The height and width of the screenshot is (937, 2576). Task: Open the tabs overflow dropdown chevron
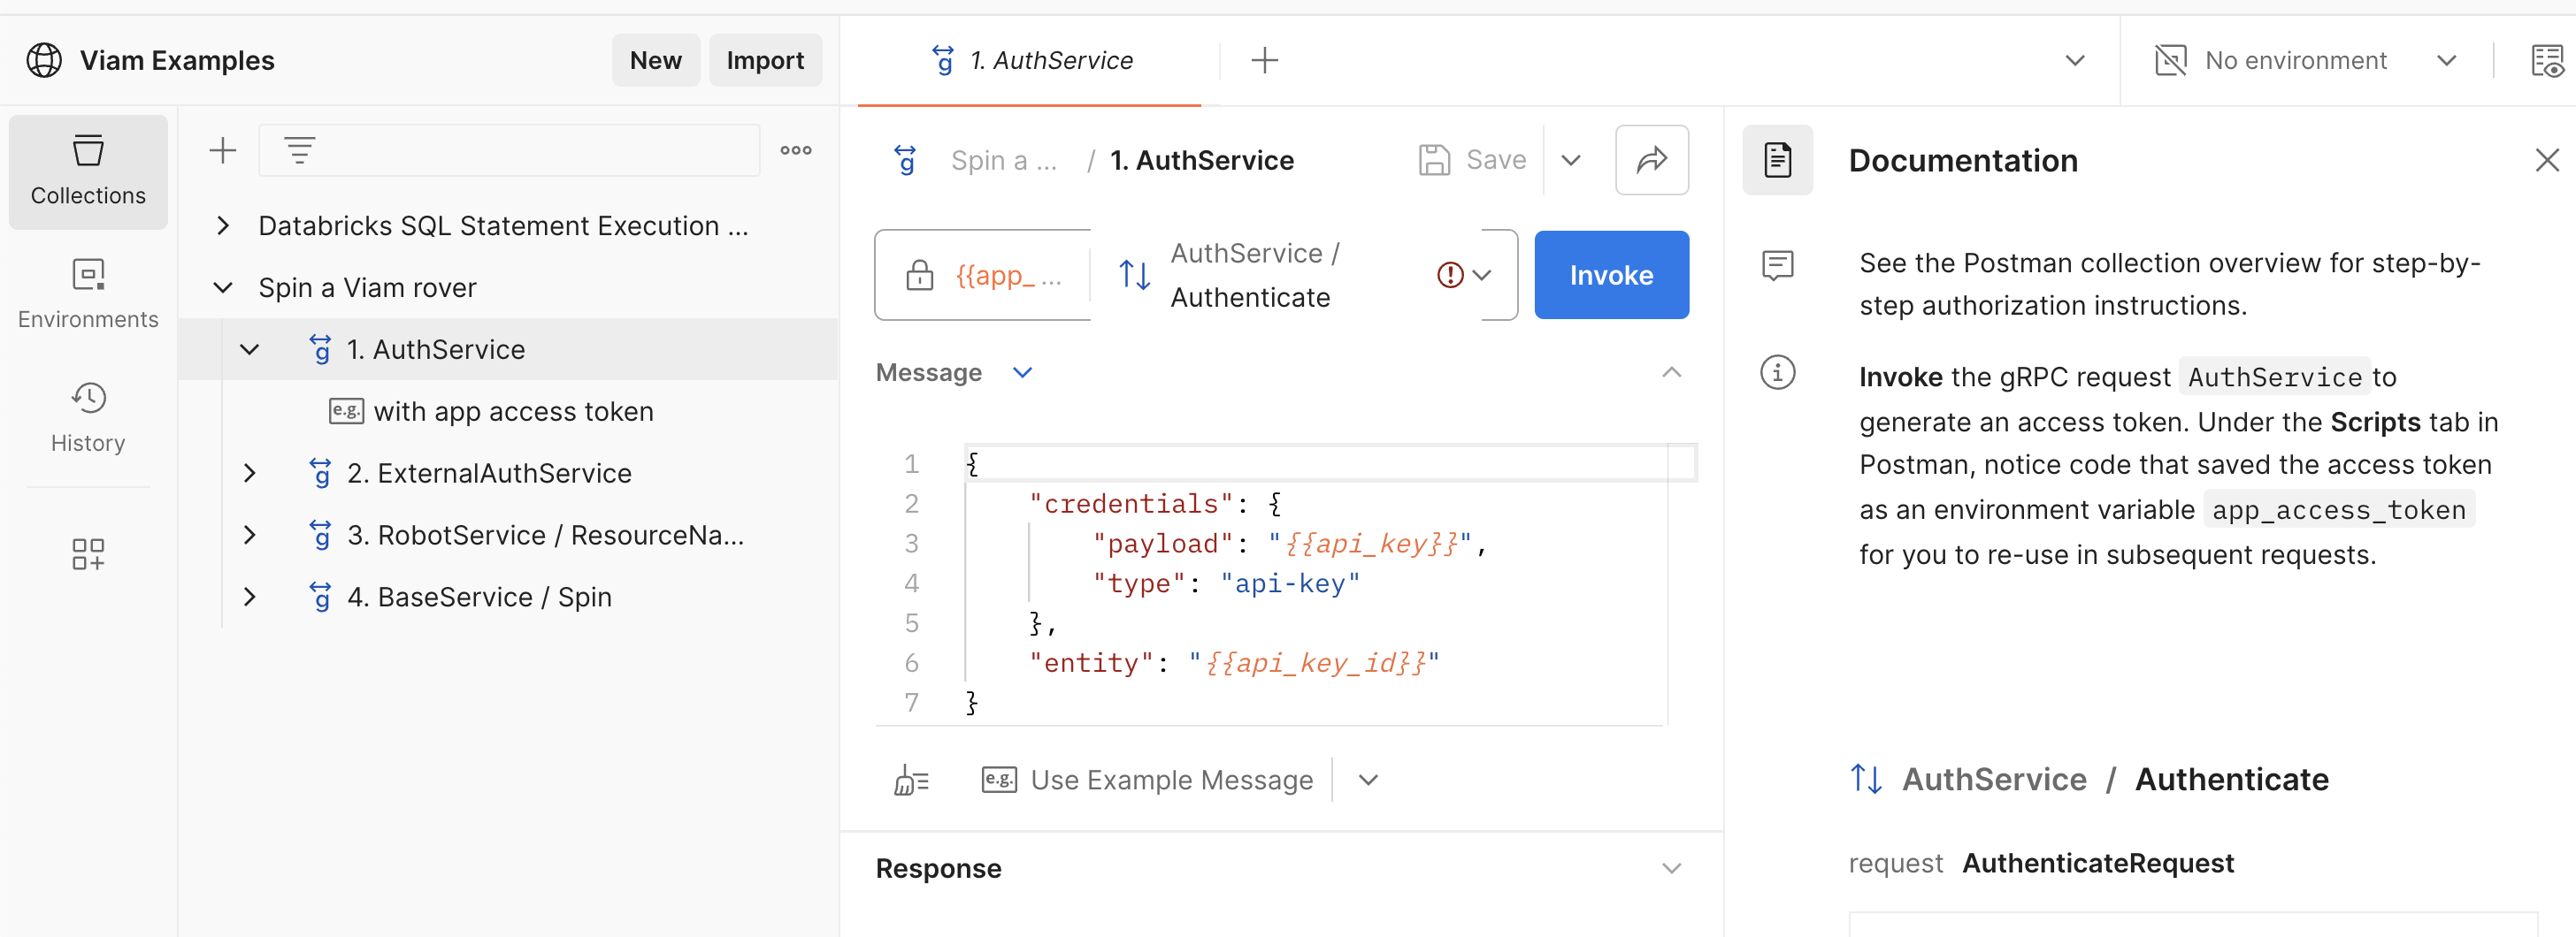(x=2075, y=61)
